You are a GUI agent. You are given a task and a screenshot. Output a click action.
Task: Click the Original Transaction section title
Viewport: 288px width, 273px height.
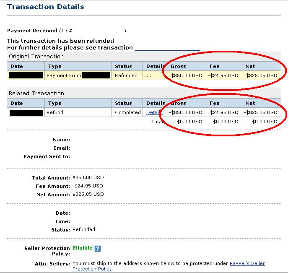[36, 56]
